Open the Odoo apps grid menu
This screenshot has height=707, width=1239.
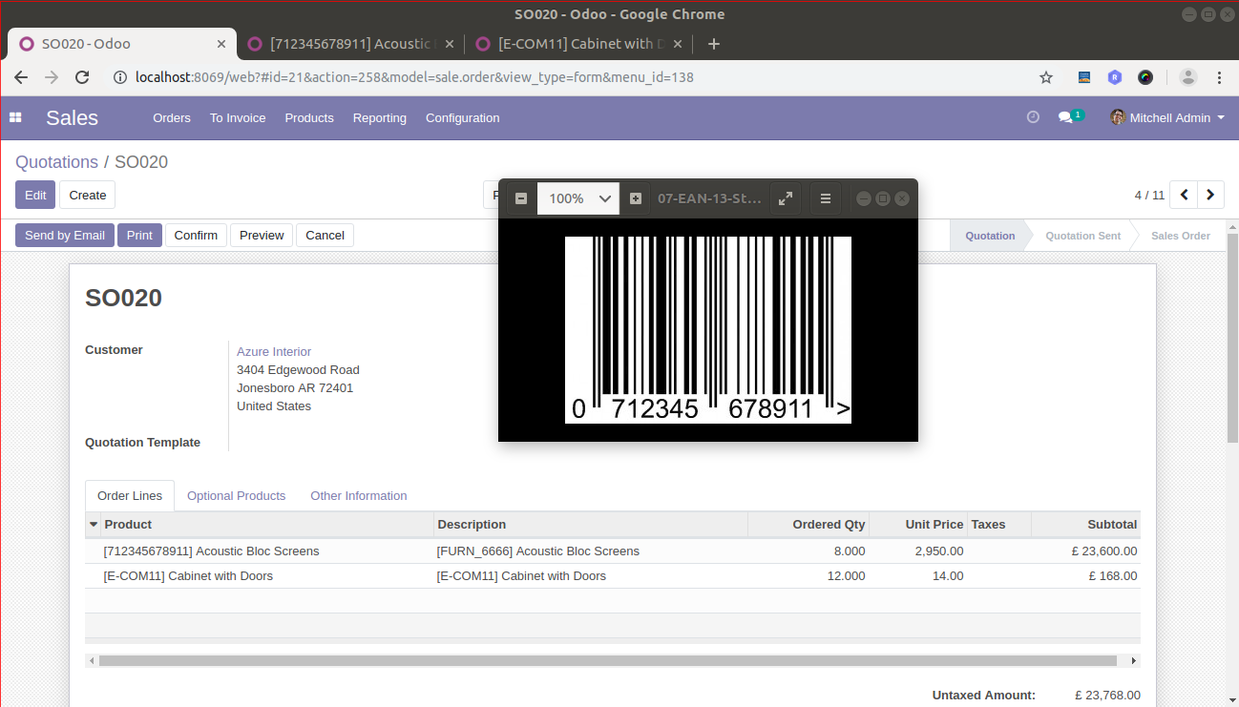tap(15, 117)
